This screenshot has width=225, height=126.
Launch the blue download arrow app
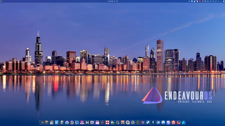[153, 122]
